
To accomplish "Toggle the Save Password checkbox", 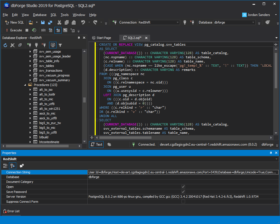I will click(x=183, y=192).
